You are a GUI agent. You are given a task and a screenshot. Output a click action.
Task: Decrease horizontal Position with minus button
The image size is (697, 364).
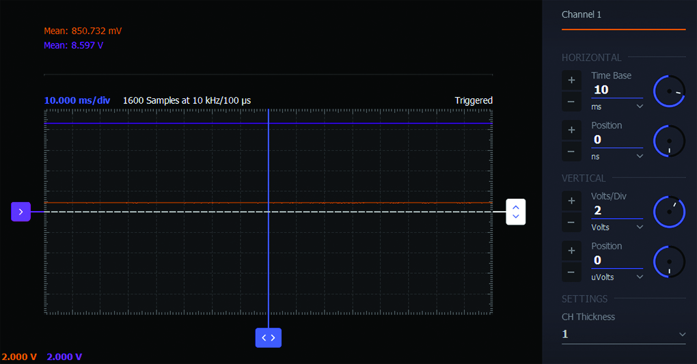[571, 152]
